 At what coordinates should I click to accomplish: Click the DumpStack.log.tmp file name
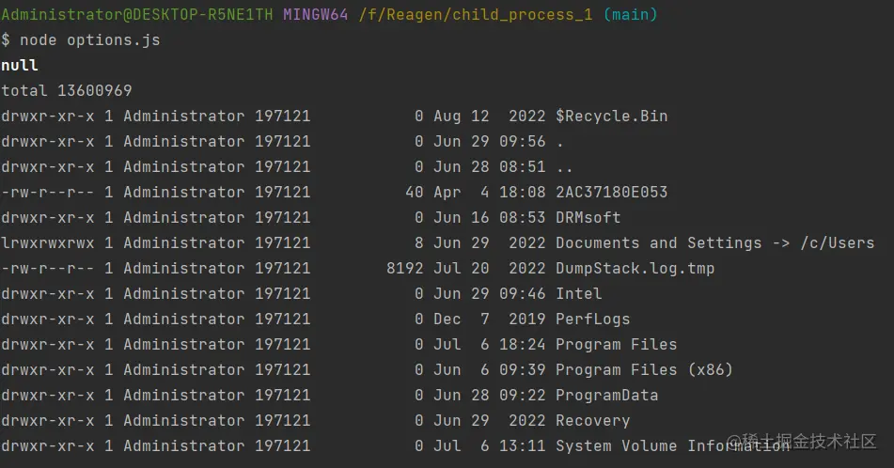point(635,269)
